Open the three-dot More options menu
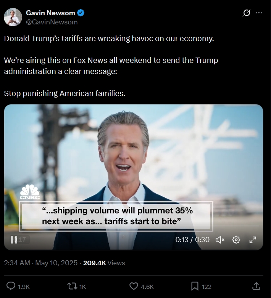This screenshot has width=271, height=298. (259, 13)
